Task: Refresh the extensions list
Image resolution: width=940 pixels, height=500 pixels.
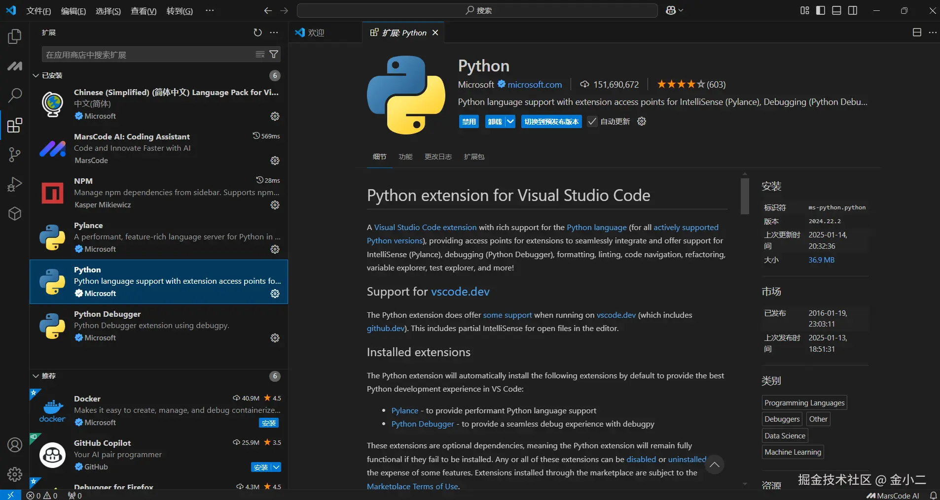Action: (x=257, y=33)
